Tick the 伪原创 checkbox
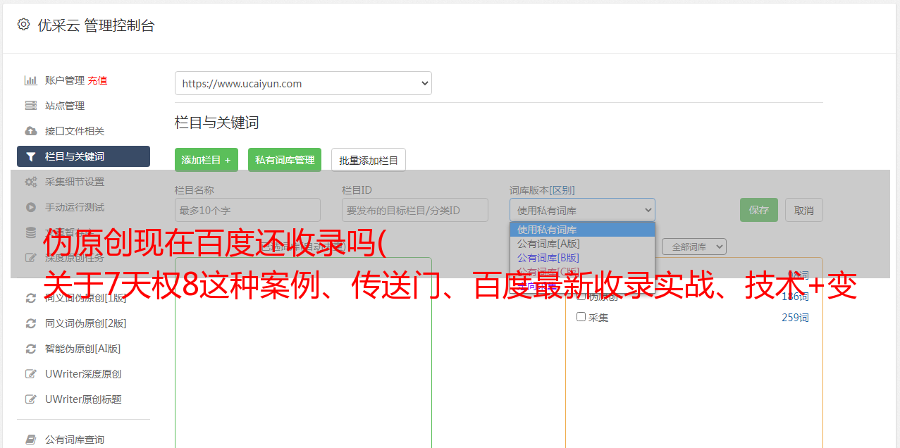 point(581,297)
